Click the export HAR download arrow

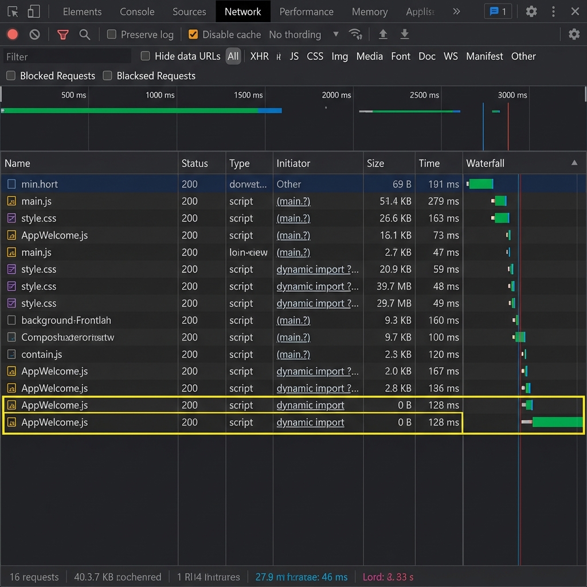click(405, 35)
